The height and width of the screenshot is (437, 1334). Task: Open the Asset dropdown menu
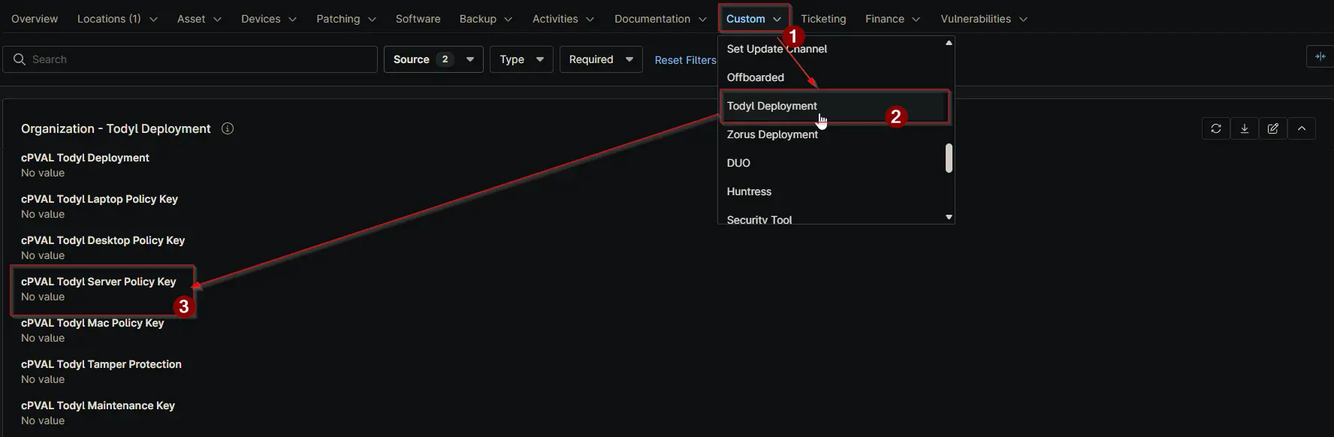199,19
